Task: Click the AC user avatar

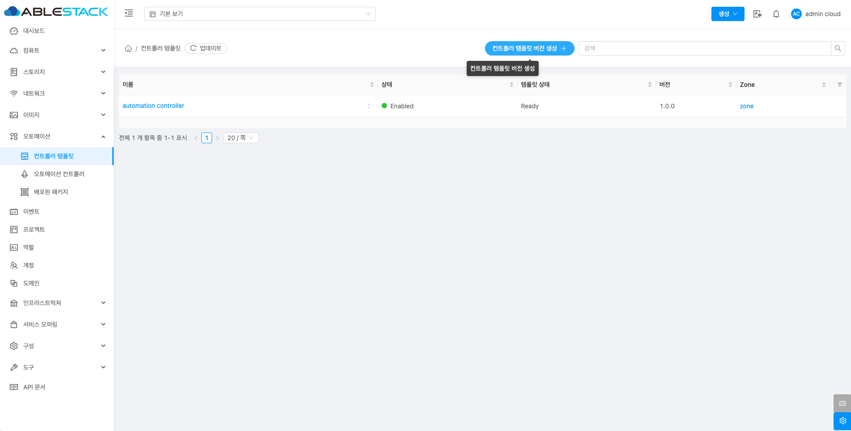Action: (796, 14)
